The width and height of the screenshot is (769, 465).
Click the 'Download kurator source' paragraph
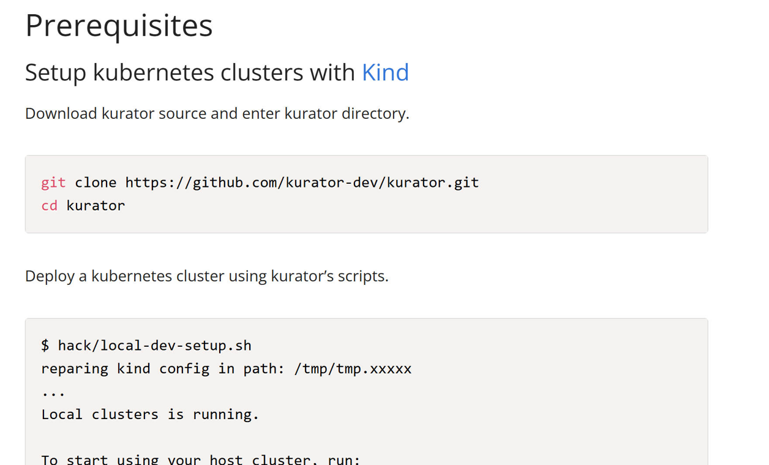pos(217,114)
